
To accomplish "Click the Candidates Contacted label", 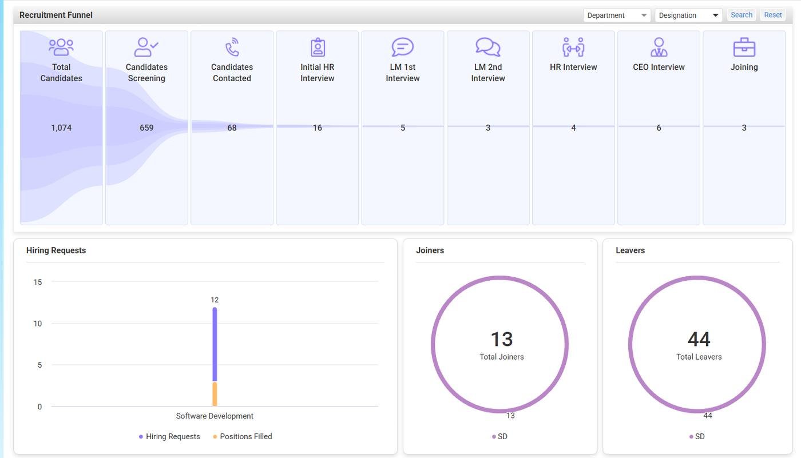I will point(232,73).
